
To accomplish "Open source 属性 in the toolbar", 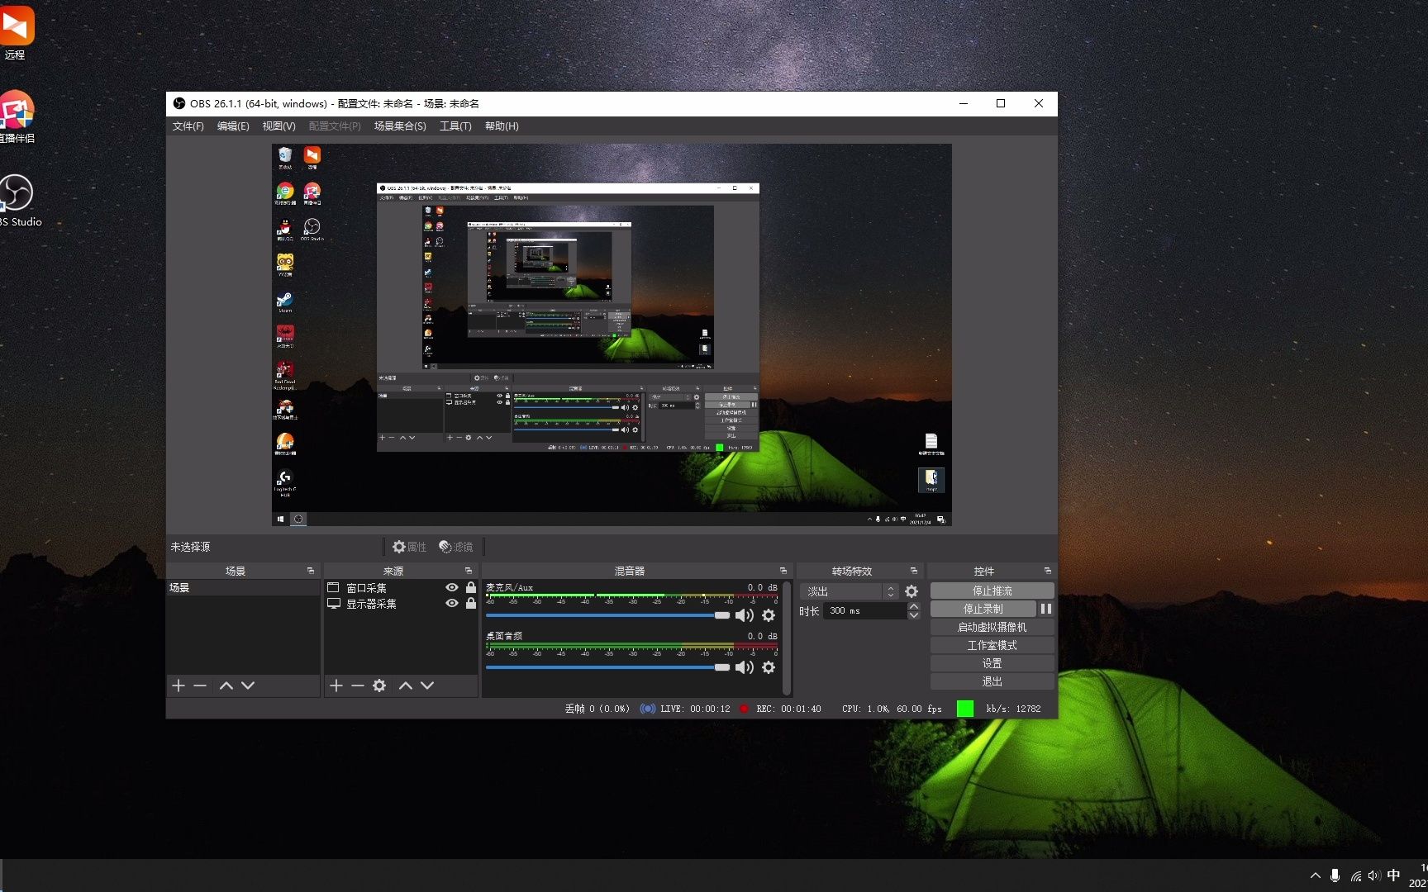I will [410, 547].
